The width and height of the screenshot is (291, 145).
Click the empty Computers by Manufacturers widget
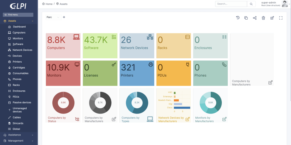pos(252,59)
